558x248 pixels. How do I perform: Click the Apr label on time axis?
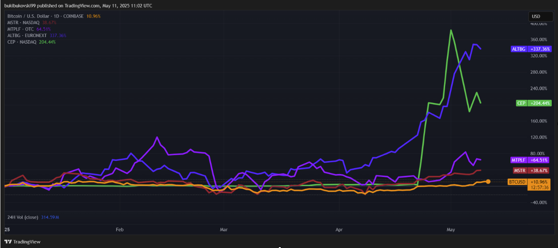point(339,230)
